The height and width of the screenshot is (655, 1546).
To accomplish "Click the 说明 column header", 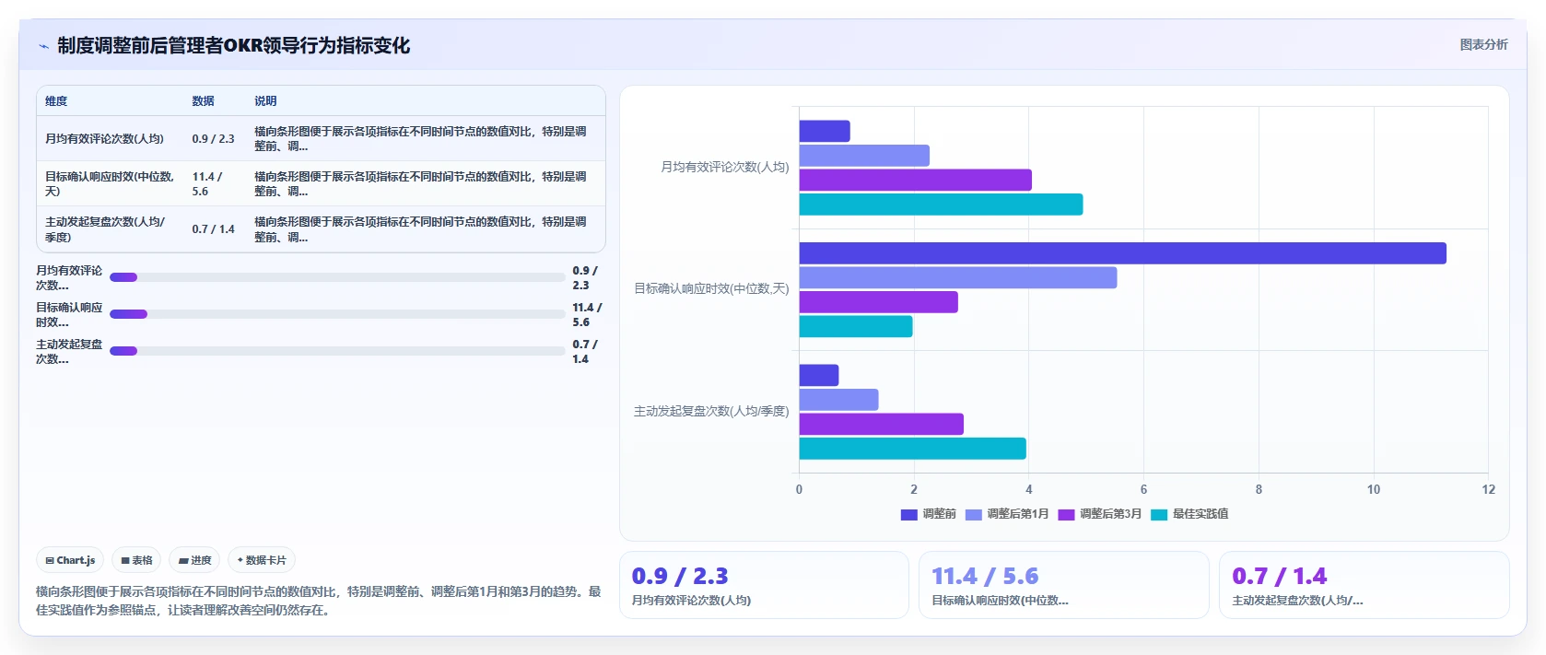I will (x=265, y=101).
